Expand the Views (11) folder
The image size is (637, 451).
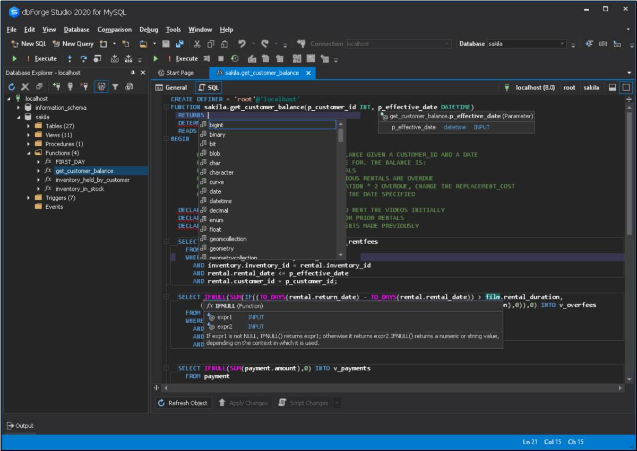(x=29, y=135)
